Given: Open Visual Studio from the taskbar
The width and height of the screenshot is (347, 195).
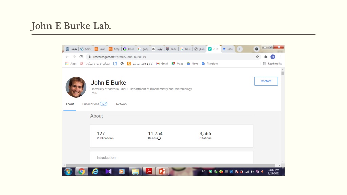Looking at the screenshot, I should [108, 172].
